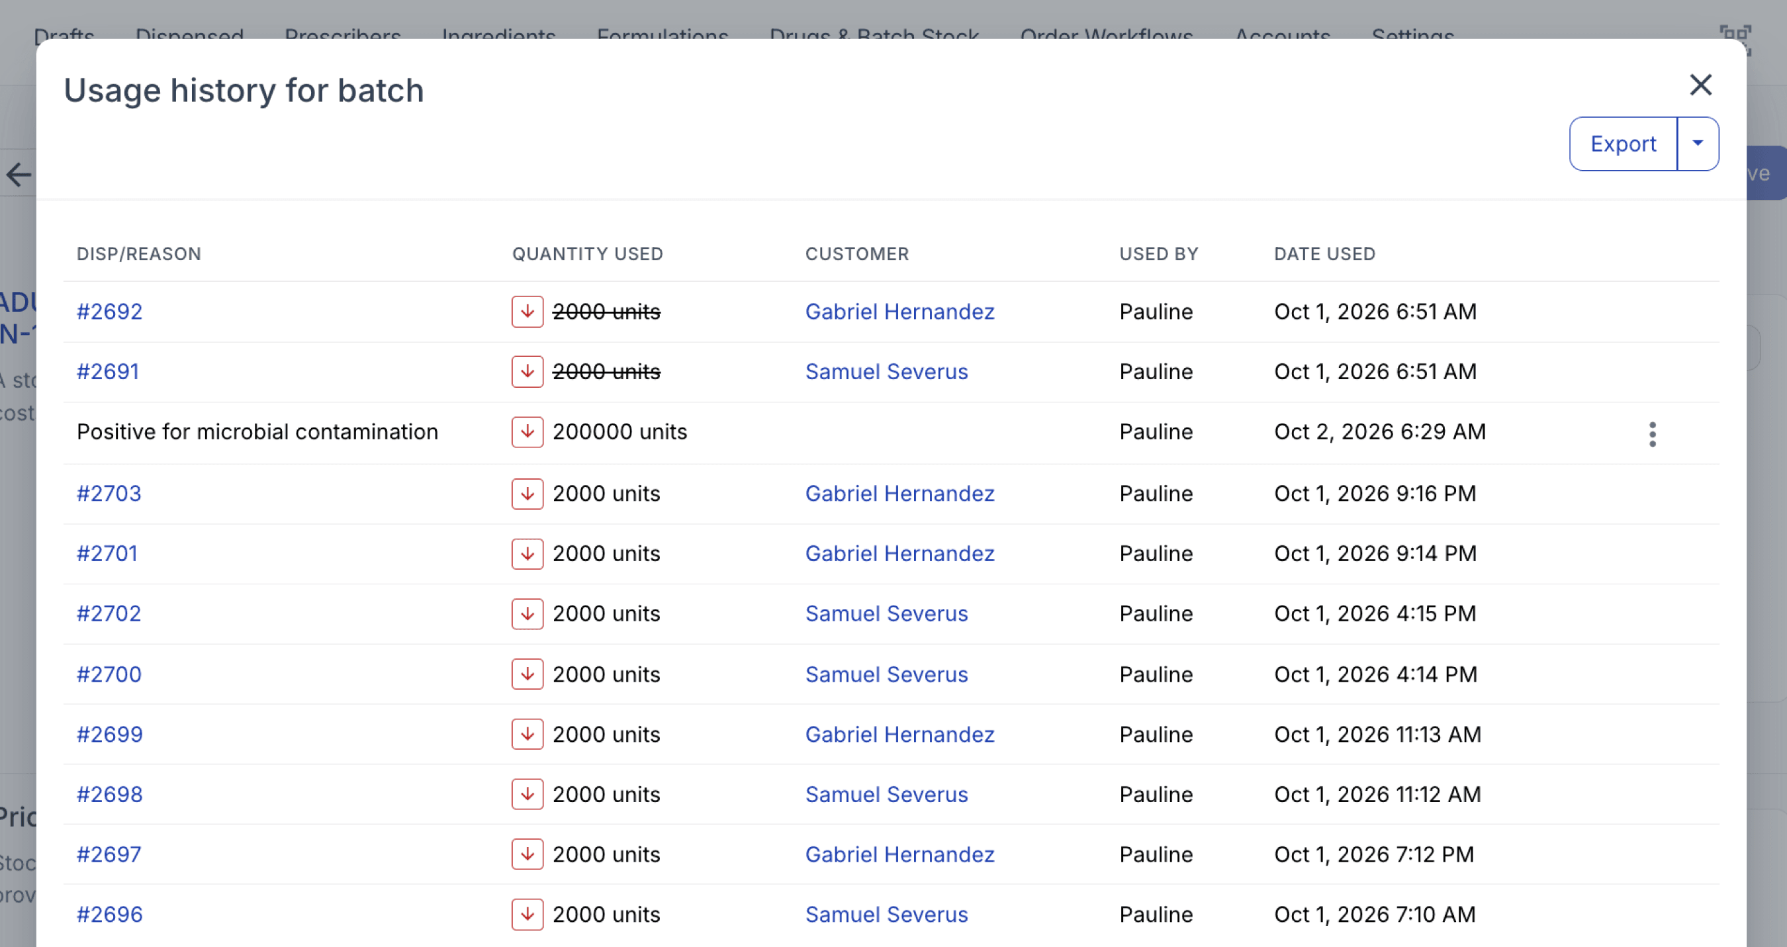This screenshot has height=947, width=1787.
Task: Click the red down-arrow icon for #2698
Action: (x=527, y=794)
